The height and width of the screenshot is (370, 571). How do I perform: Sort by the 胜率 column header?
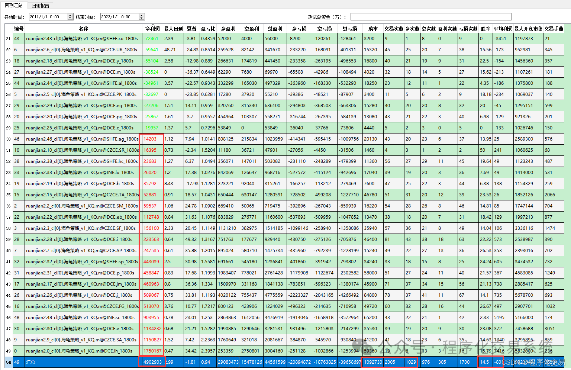tap(486, 29)
